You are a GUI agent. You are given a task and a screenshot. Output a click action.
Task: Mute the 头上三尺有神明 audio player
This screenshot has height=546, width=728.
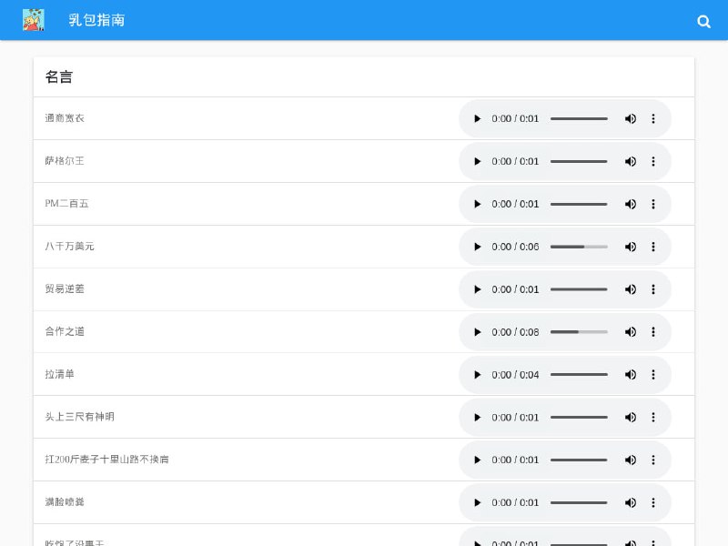click(x=630, y=418)
